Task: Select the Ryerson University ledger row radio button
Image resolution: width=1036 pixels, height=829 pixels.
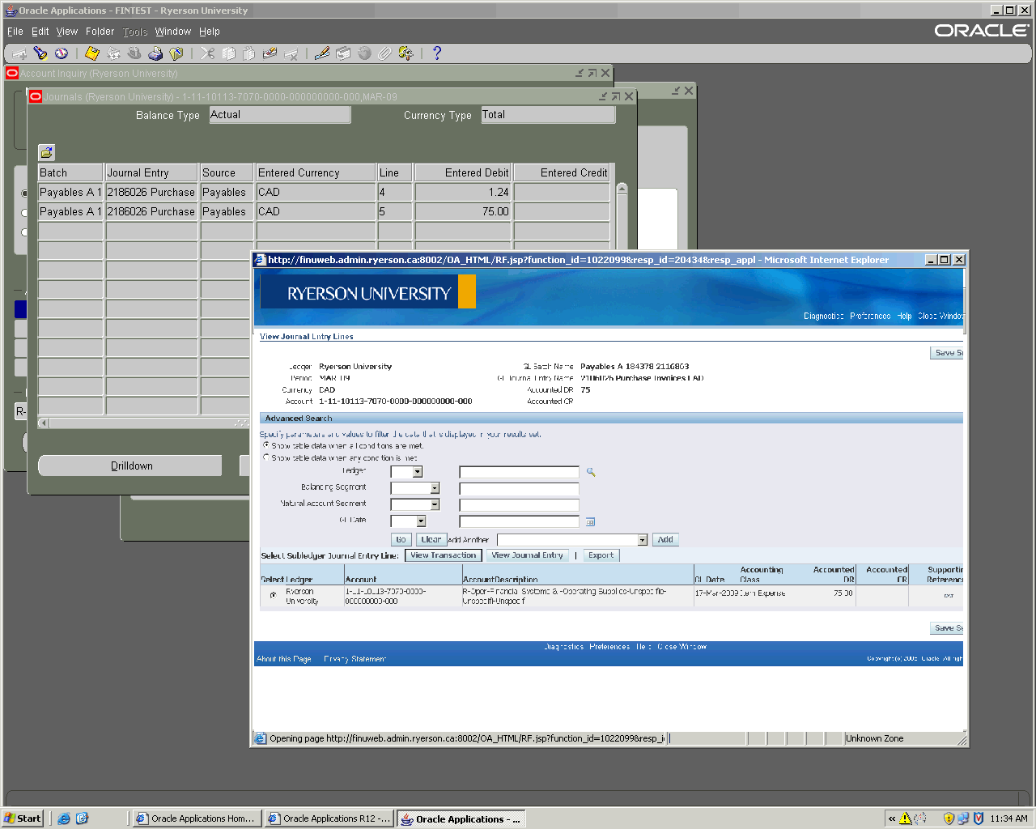Action: click(x=273, y=596)
